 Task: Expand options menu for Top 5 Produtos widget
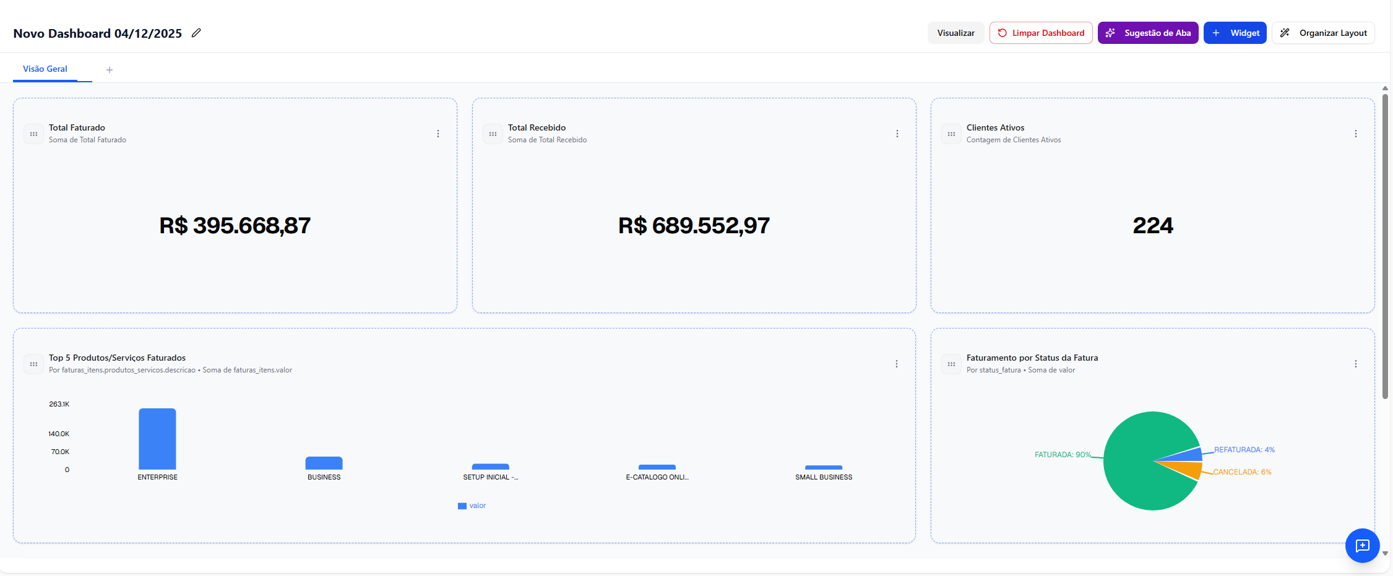coord(896,364)
